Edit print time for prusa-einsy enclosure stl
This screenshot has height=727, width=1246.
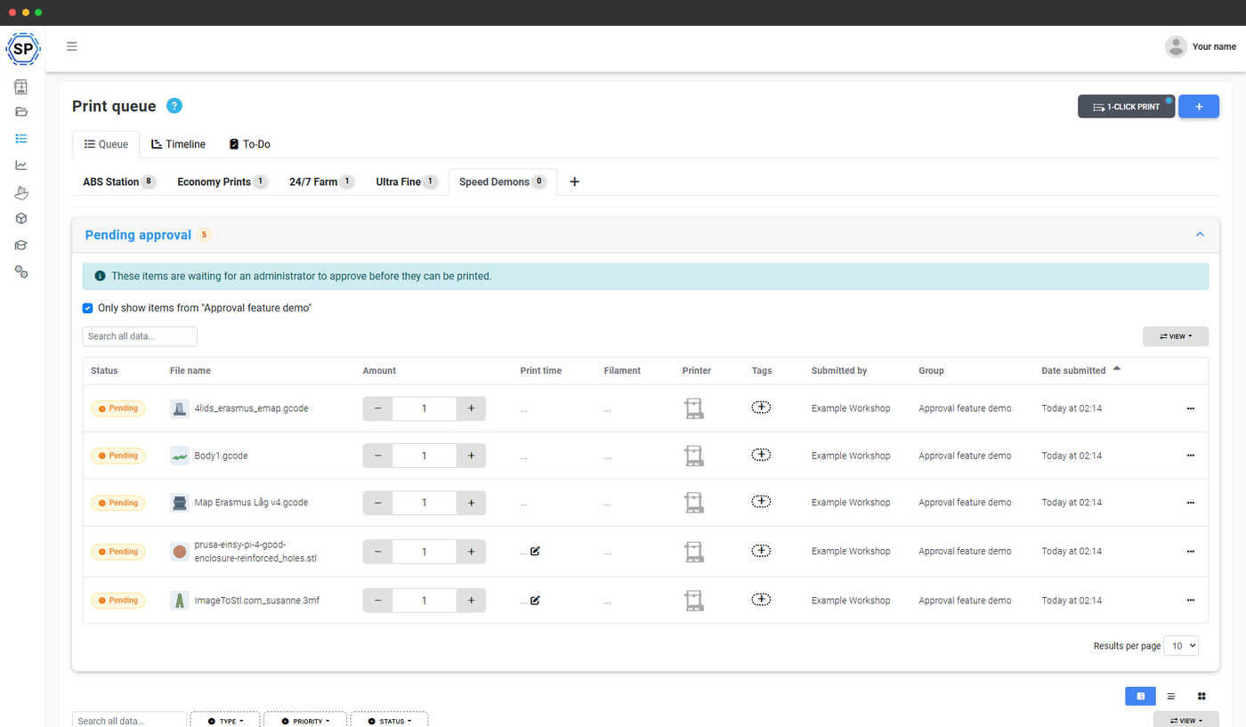(535, 551)
